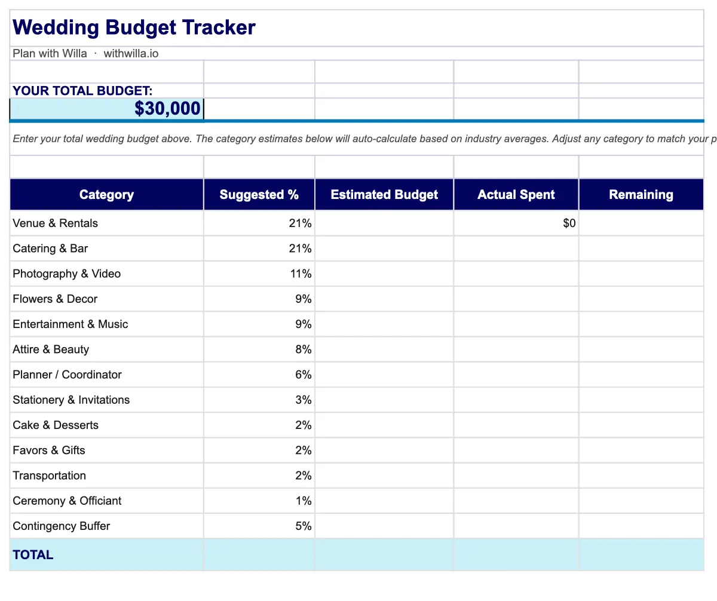Click the Wedding Budget Tracker title
Viewport: 717px width, 601px height.
(x=134, y=27)
